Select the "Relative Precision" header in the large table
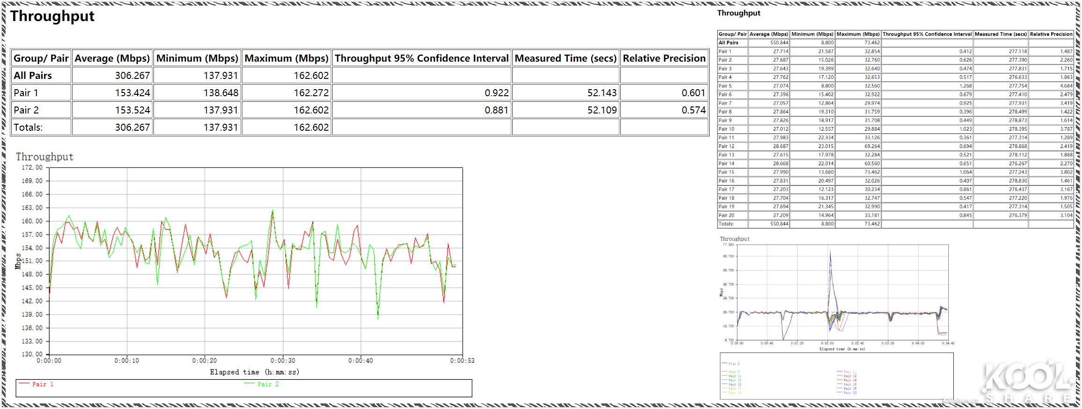1082x409 pixels. click(664, 58)
